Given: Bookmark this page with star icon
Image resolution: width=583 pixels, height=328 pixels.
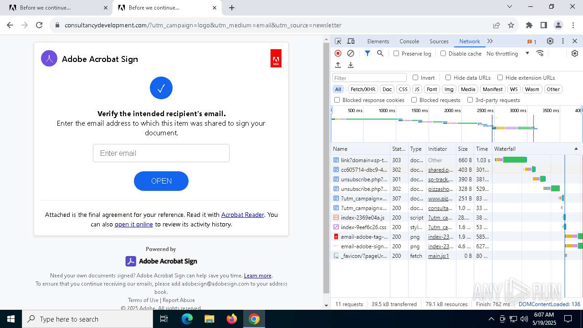Looking at the screenshot, I should tap(511, 25).
